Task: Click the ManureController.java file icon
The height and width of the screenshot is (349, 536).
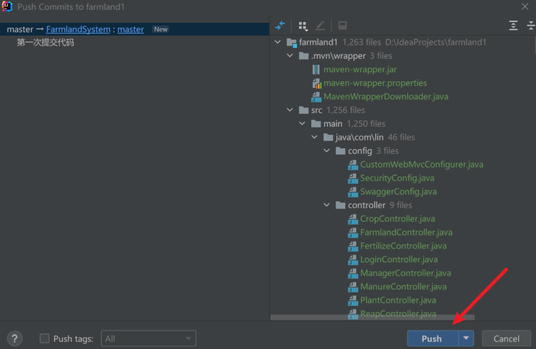Action: click(353, 287)
